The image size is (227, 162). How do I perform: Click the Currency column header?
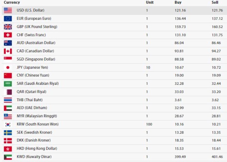coord(12,3)
